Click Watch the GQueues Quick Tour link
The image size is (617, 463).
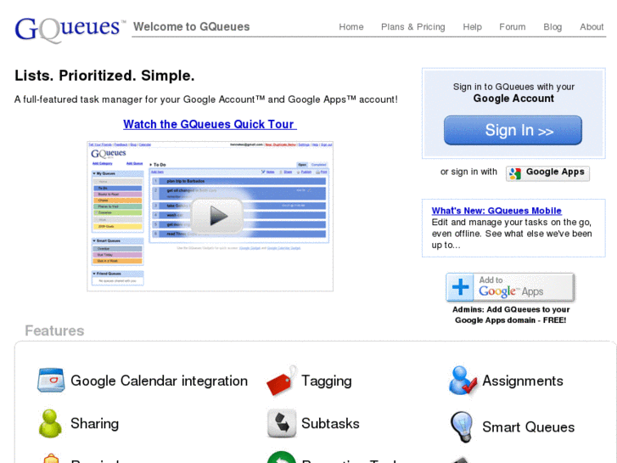pos(210,124)
